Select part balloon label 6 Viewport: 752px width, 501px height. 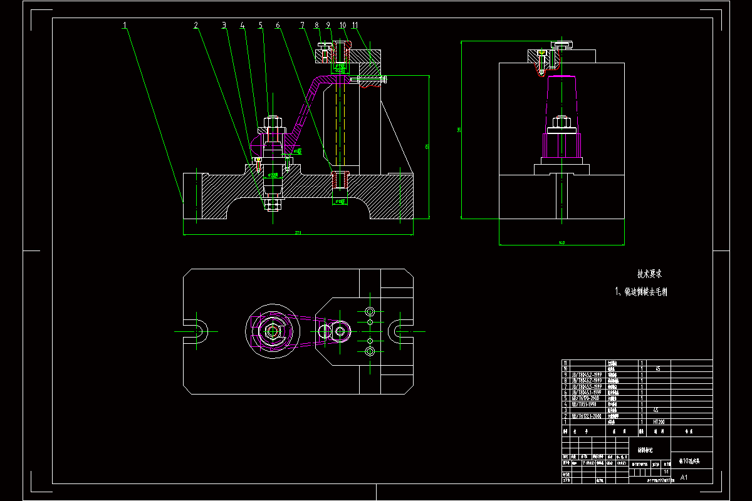[278, 26]
